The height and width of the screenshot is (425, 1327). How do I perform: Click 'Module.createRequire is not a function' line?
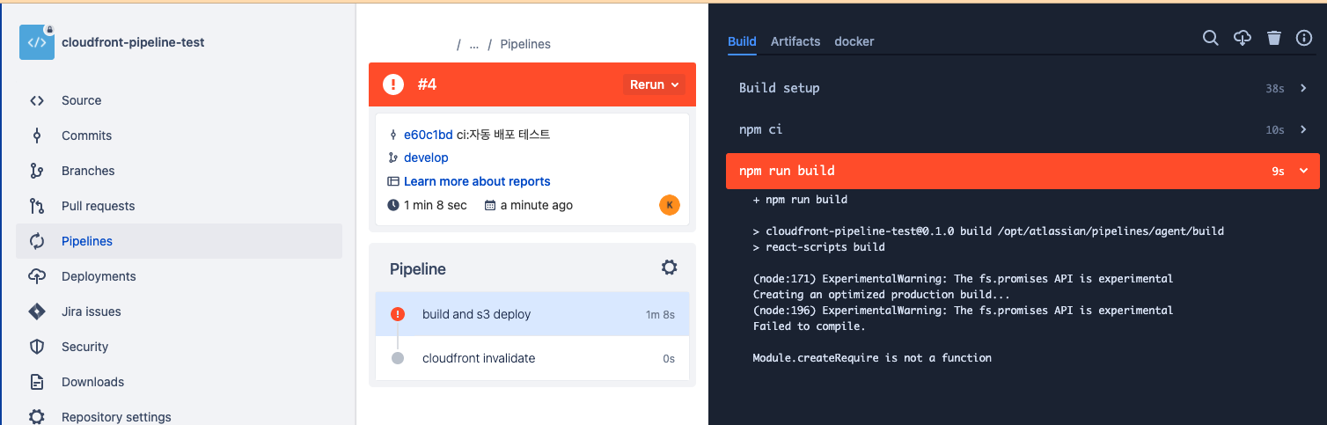872,358
